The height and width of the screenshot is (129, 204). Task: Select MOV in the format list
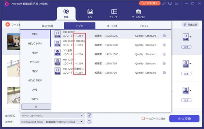(35, 53)
